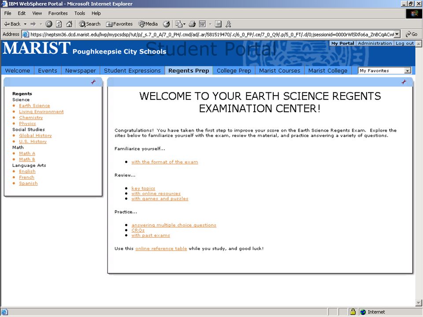The height and width of the screenshot is (317, 423).
Task: Open the Global History link
Action: [x=35, y=136]
